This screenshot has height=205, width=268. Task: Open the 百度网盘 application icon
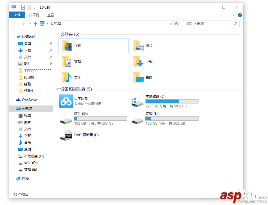66,101
